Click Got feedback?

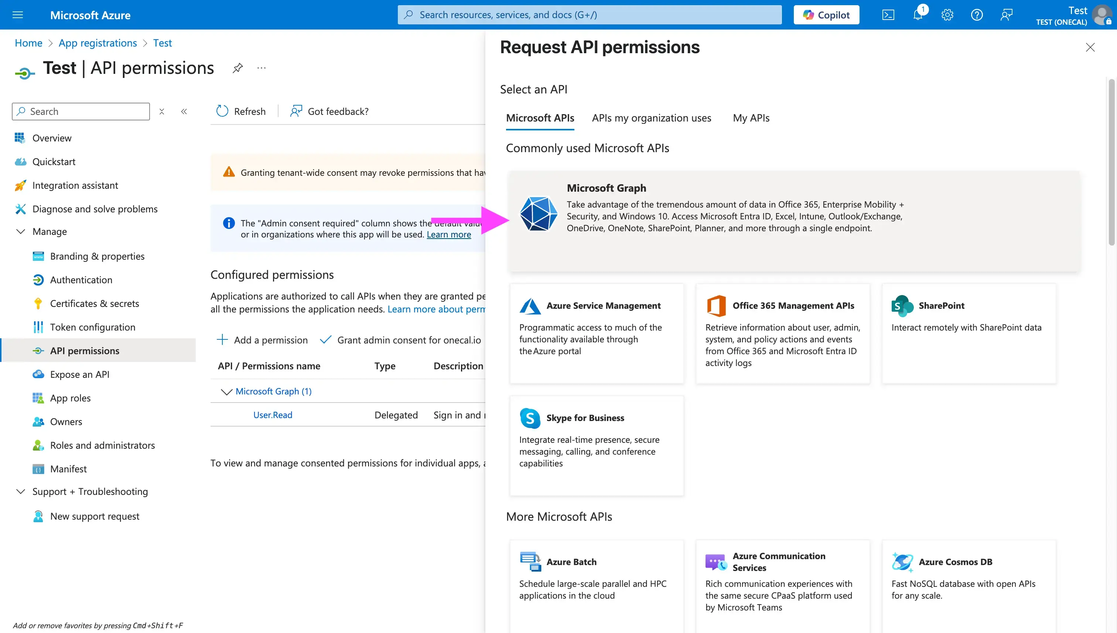(329, 111)
